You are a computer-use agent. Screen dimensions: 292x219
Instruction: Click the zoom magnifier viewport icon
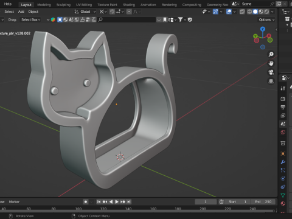point(271,54)
